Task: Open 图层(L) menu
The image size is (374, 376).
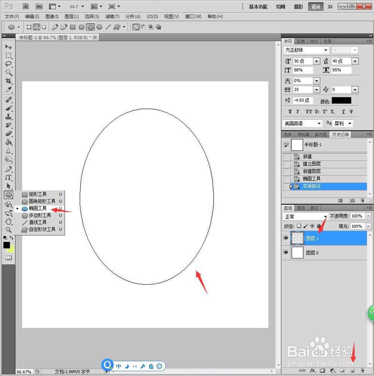Action: pyautogui.click(x=71, y=16)
